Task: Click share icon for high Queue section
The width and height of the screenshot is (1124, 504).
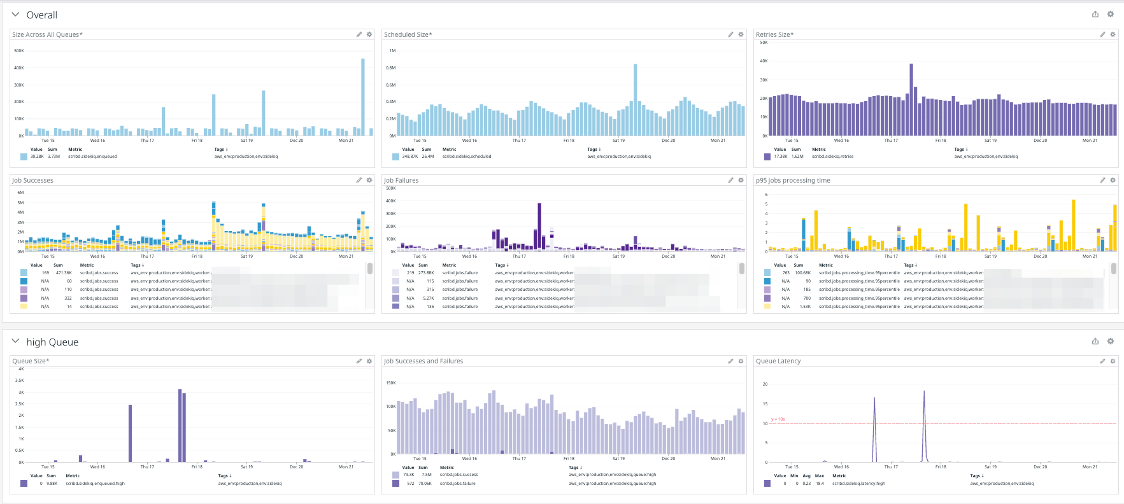Action: 1095,341
